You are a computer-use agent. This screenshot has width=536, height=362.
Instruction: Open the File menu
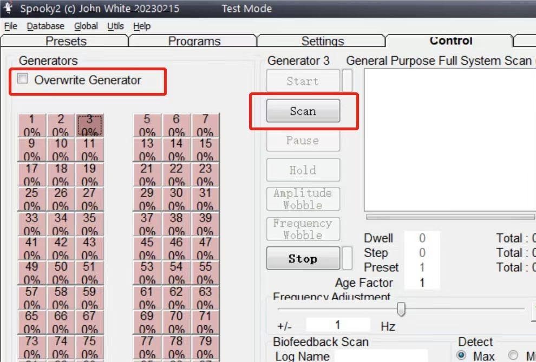[x=11, y=26]
